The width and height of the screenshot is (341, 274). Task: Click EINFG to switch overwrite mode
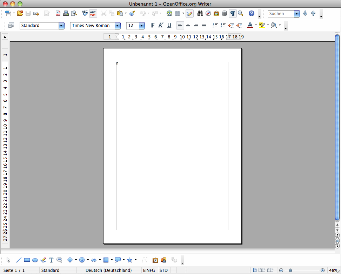[x=149, y=270]
